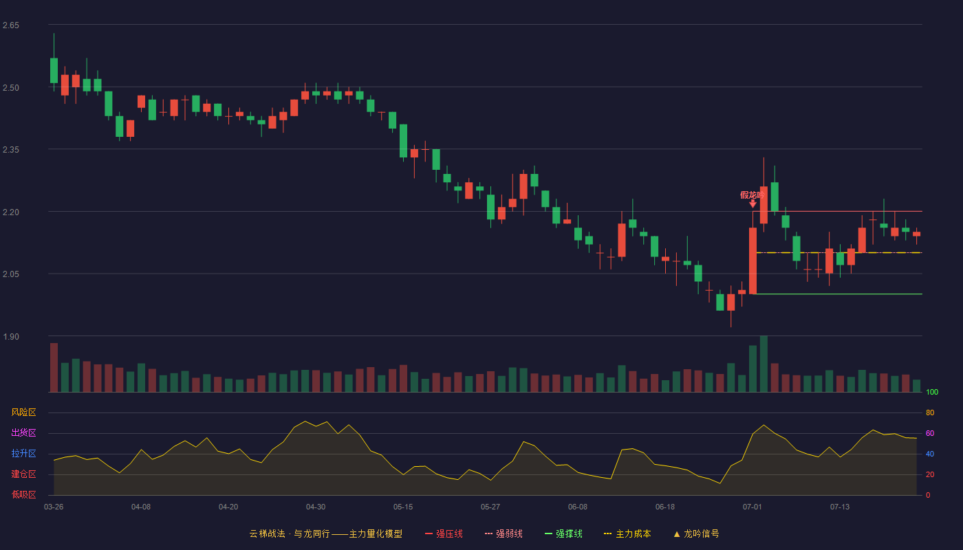This screenshot has height=550, width=963.
Task: Click the yellow dashed 主力成本 line
Action: tap(838, 252)
